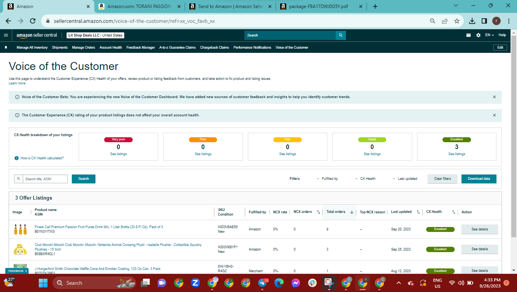Screen dimensions: 517x292
Task: Open the Seller Central hamburger menu
Action: pyautogui.click(x=6, y=35)
